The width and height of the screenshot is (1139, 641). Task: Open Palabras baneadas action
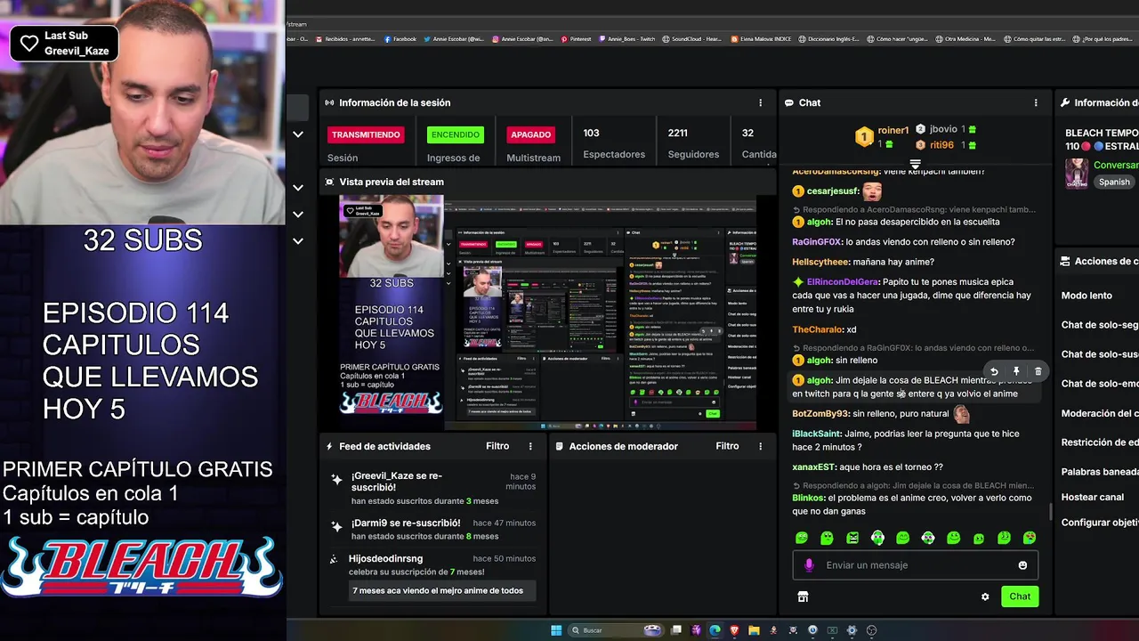(x=1100, y=472)
